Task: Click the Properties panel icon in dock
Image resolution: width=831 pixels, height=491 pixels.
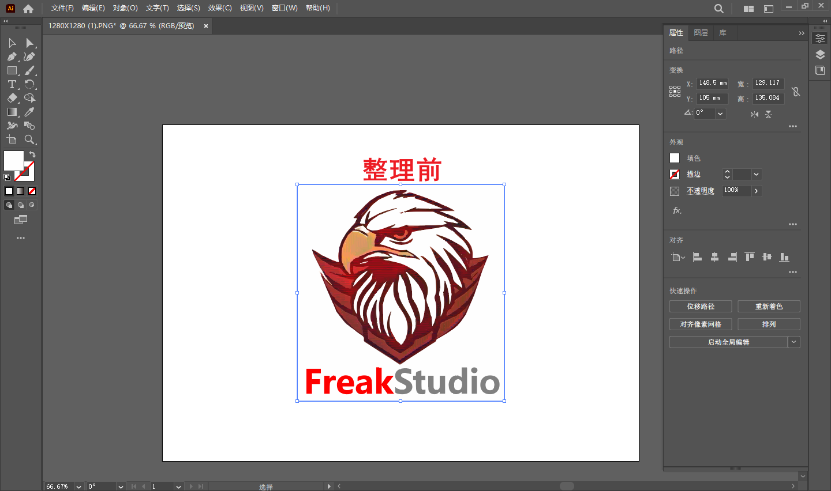Action: [x=820, y=39]
